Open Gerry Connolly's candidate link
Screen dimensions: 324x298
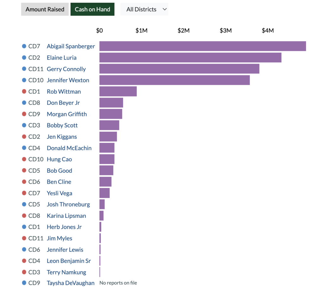[x=66, y=69]
